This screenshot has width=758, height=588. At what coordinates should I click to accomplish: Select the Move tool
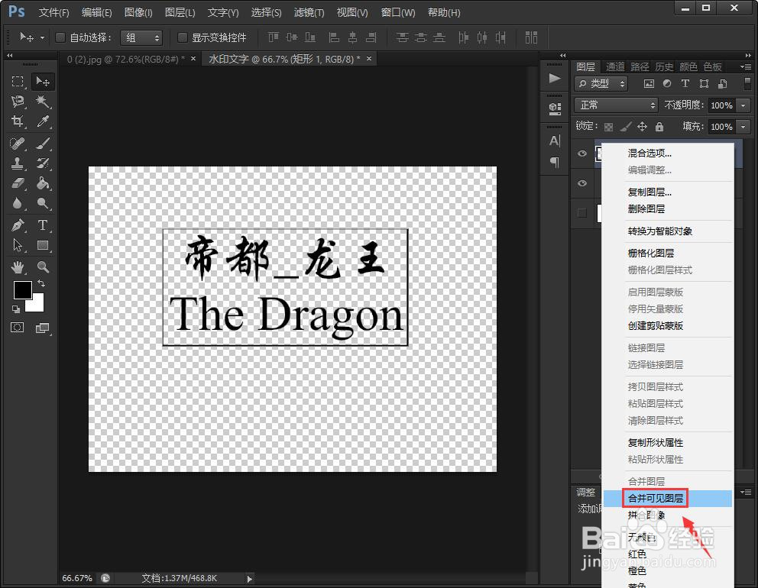click(x=42, y=82)
